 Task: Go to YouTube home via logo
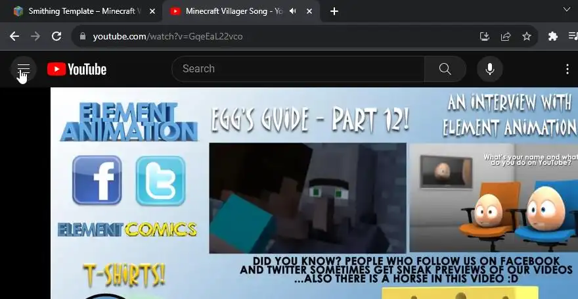pyautogui.click(x=77, y=69)
